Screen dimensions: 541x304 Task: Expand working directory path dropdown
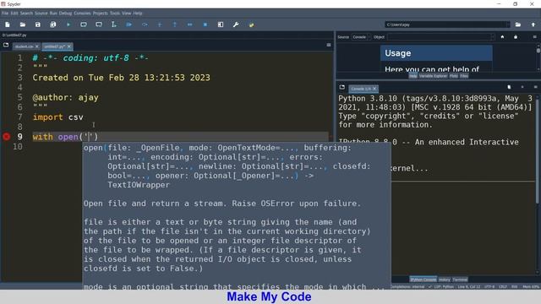[x=507, y=24]
